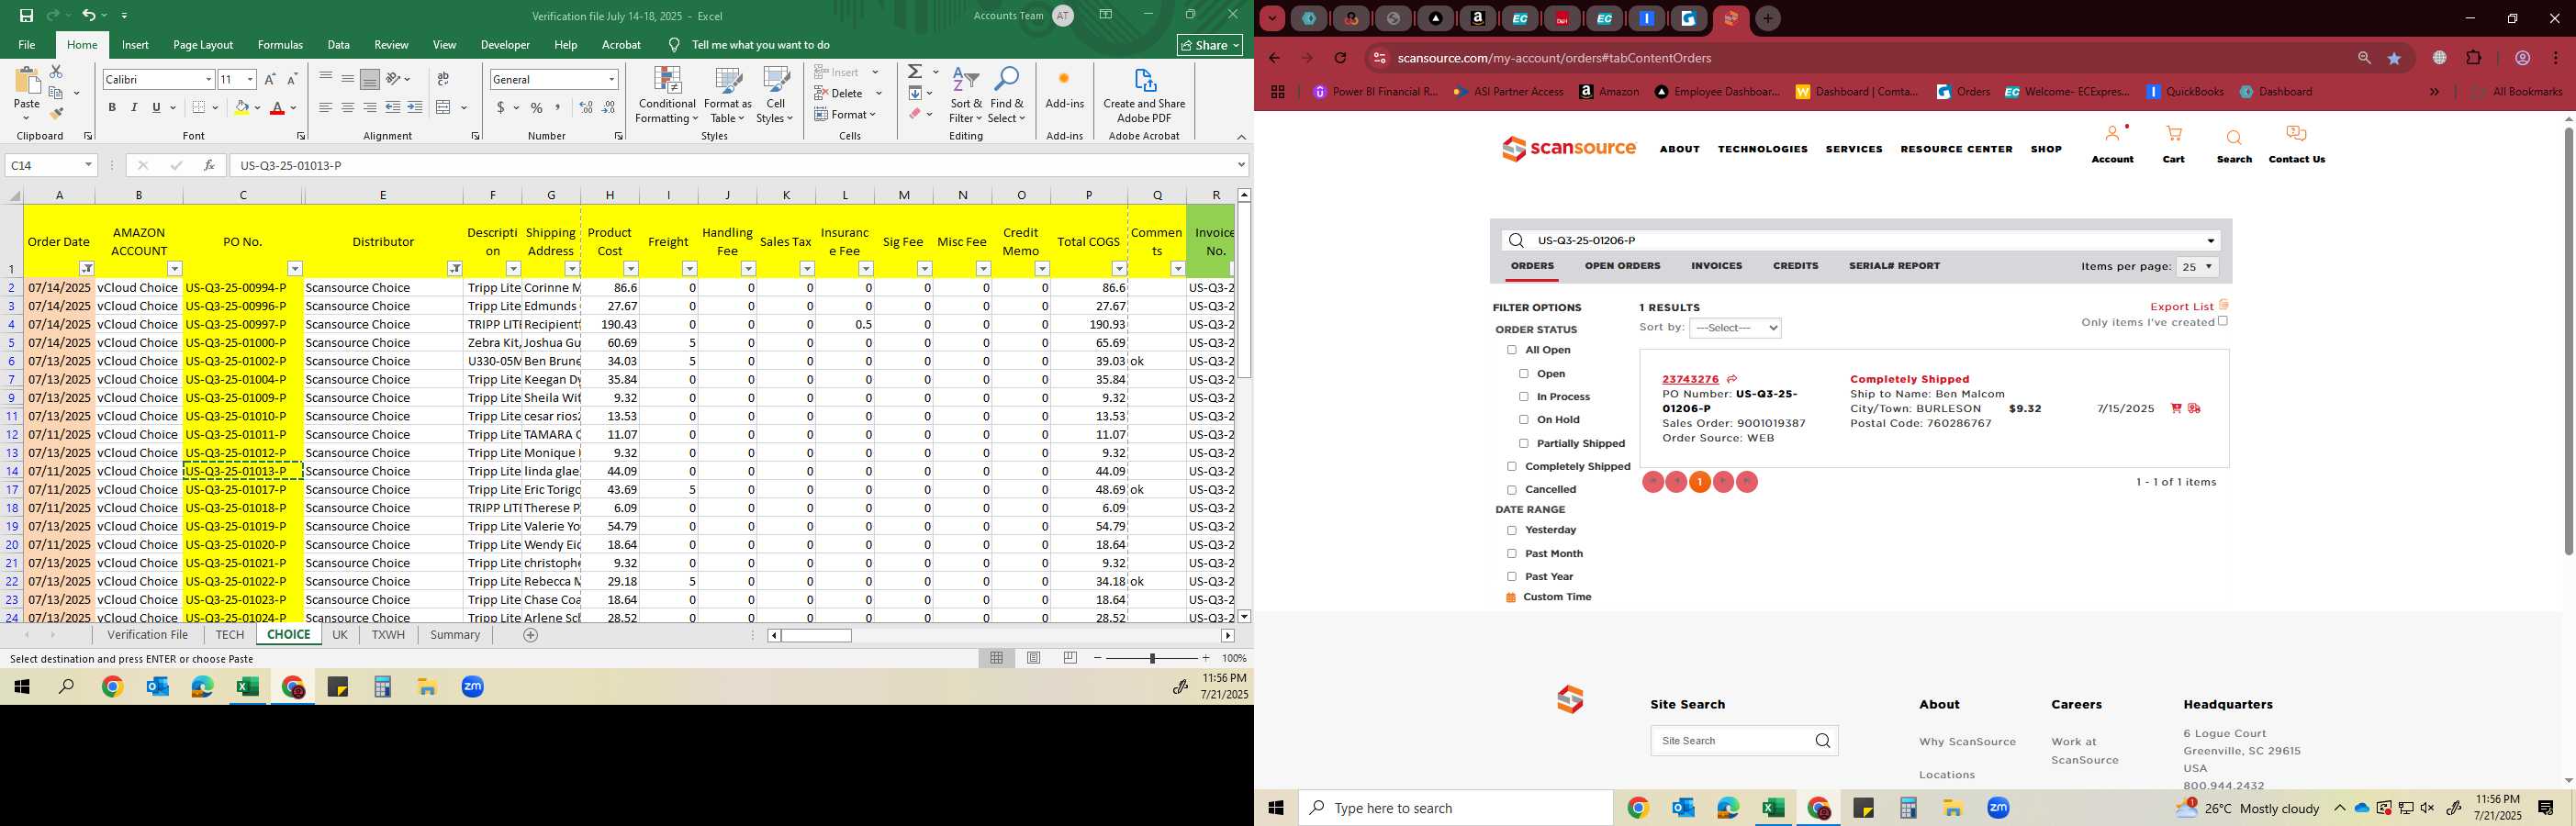Open Why ScanSource footer link

(1967, 742)
